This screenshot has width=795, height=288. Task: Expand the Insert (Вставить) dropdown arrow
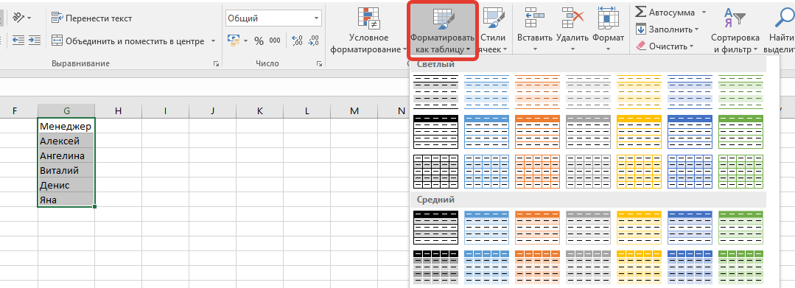pyautogui.click(x=535, y=49)
